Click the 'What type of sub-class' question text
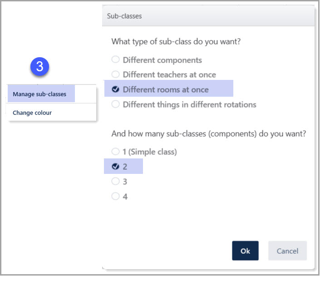 click(x=176, y=42)
